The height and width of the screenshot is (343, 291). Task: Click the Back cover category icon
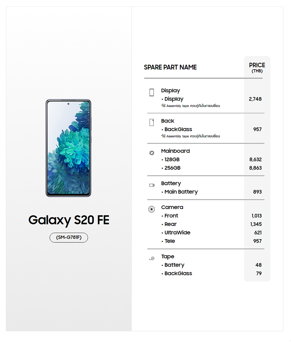152,123
